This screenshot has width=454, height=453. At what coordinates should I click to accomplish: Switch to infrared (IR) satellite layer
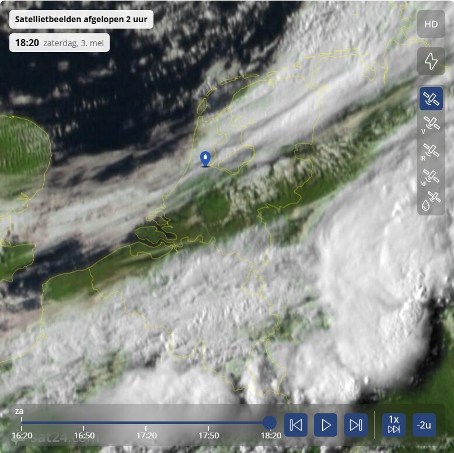431,152
